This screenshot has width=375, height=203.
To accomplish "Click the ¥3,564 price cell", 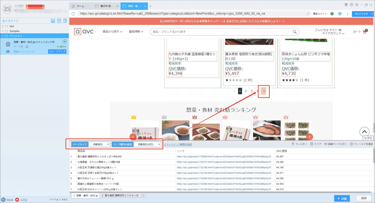I will tap(279, 184).
